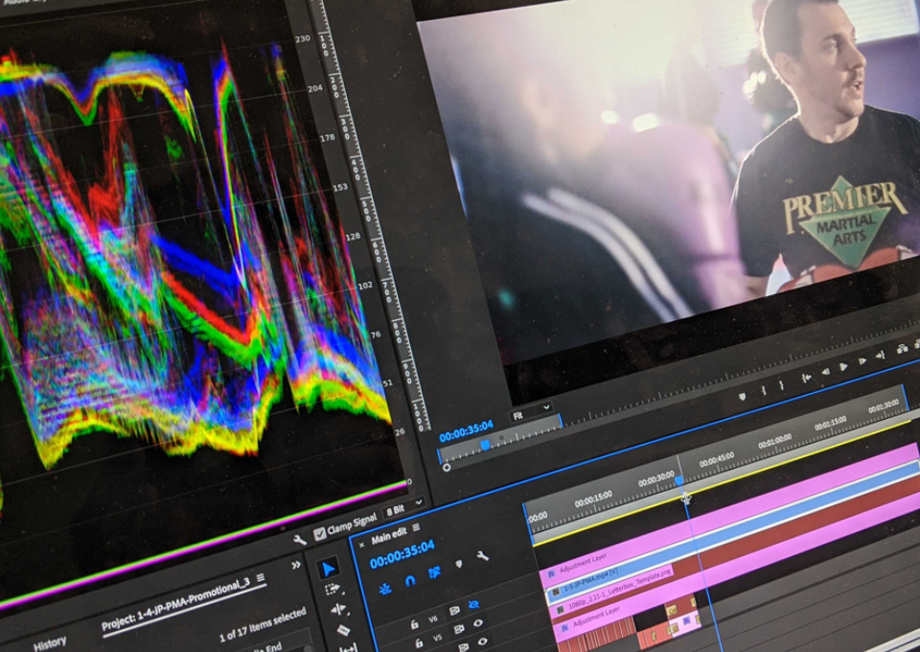Click the timeline playhead on the ruler
Viewport: 920px width, 652px height.
coord(679,480)
